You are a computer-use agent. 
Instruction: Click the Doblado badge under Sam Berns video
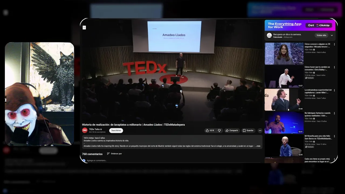(x=309, y=147)
